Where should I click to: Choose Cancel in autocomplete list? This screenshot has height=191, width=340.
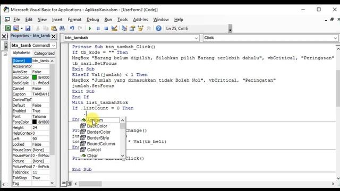(x=100, y=150)
